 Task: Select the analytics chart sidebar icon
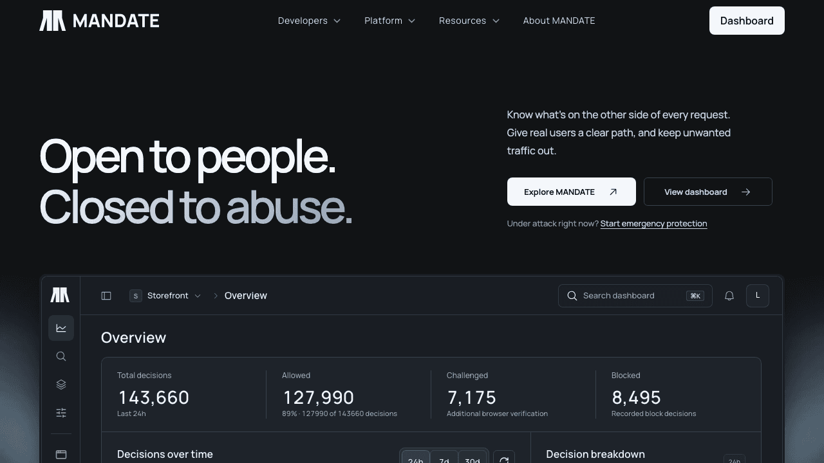pos(61,328)
